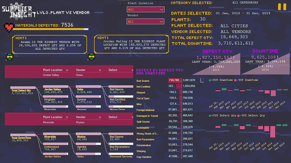Clear Riverside Plant Location filter
291x163 pixels.
tap(67, 117)
